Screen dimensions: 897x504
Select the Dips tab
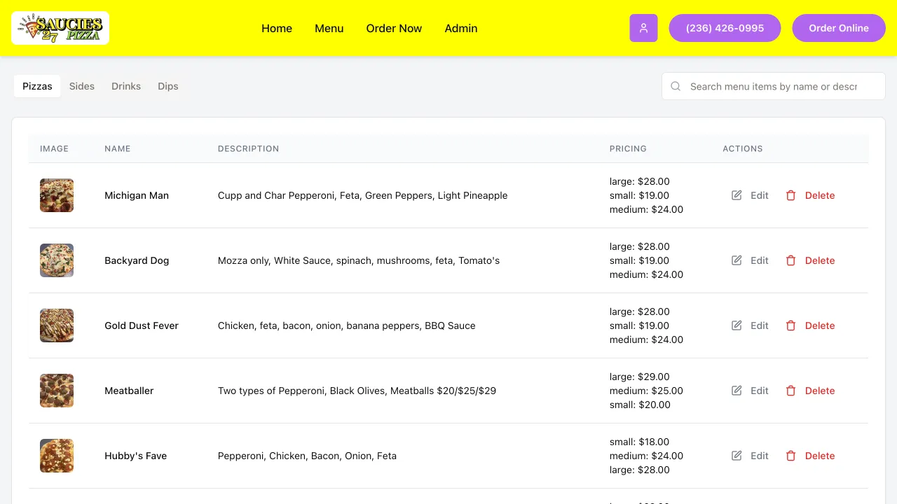[167, 86]
